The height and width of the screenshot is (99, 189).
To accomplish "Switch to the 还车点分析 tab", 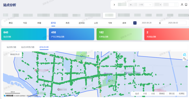I will click(x=44, y=47).
